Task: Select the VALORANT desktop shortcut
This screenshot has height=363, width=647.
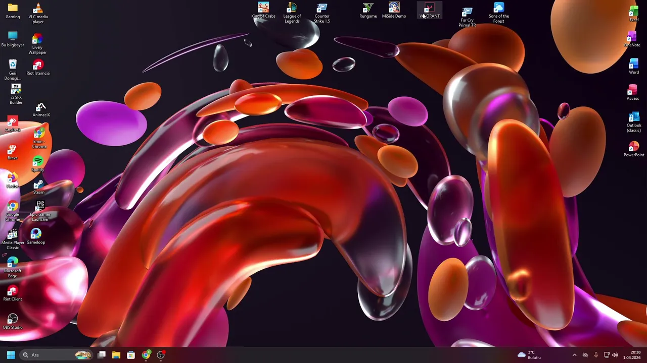Action: (429, 11)
